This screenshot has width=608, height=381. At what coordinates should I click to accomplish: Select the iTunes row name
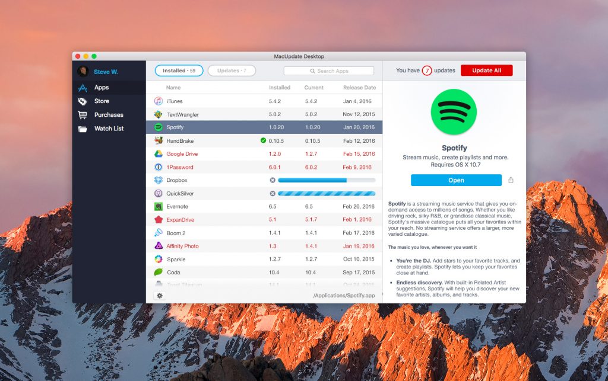click(175, 101)
